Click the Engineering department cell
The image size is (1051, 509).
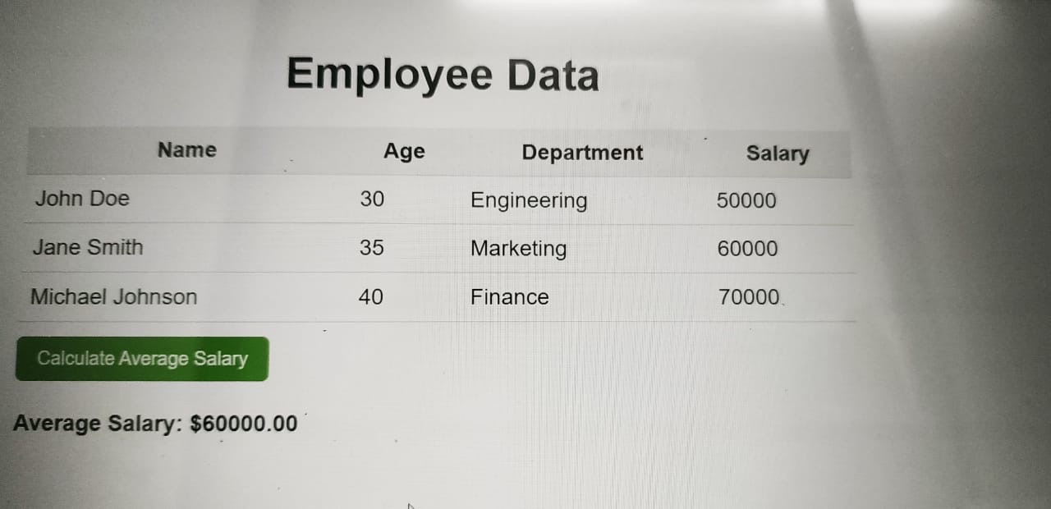coord(529,199)
